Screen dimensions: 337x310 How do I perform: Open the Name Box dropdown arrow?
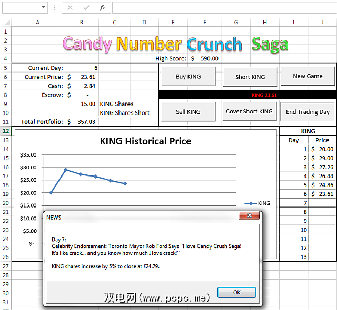coord(43,7)
